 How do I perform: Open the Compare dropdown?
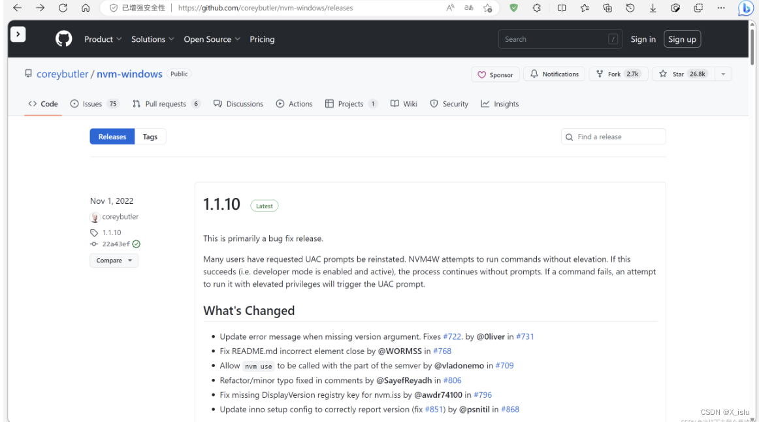[114, 261]
